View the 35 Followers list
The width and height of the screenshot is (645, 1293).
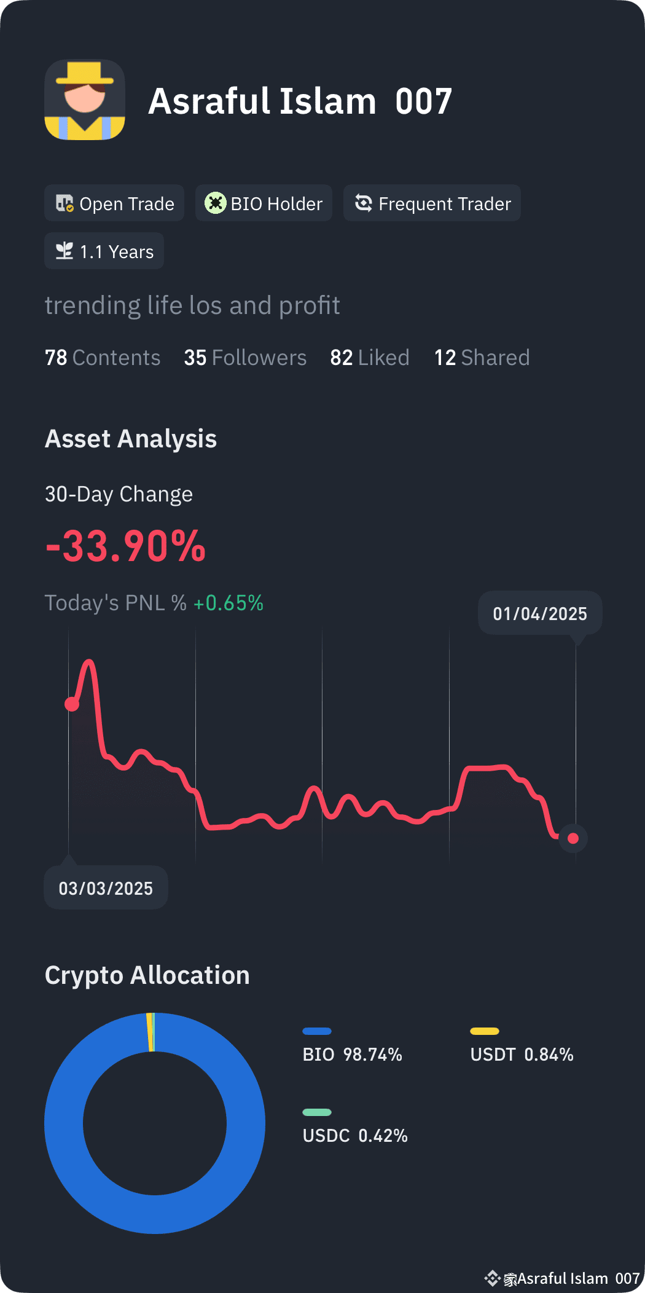tap(245, 358)
